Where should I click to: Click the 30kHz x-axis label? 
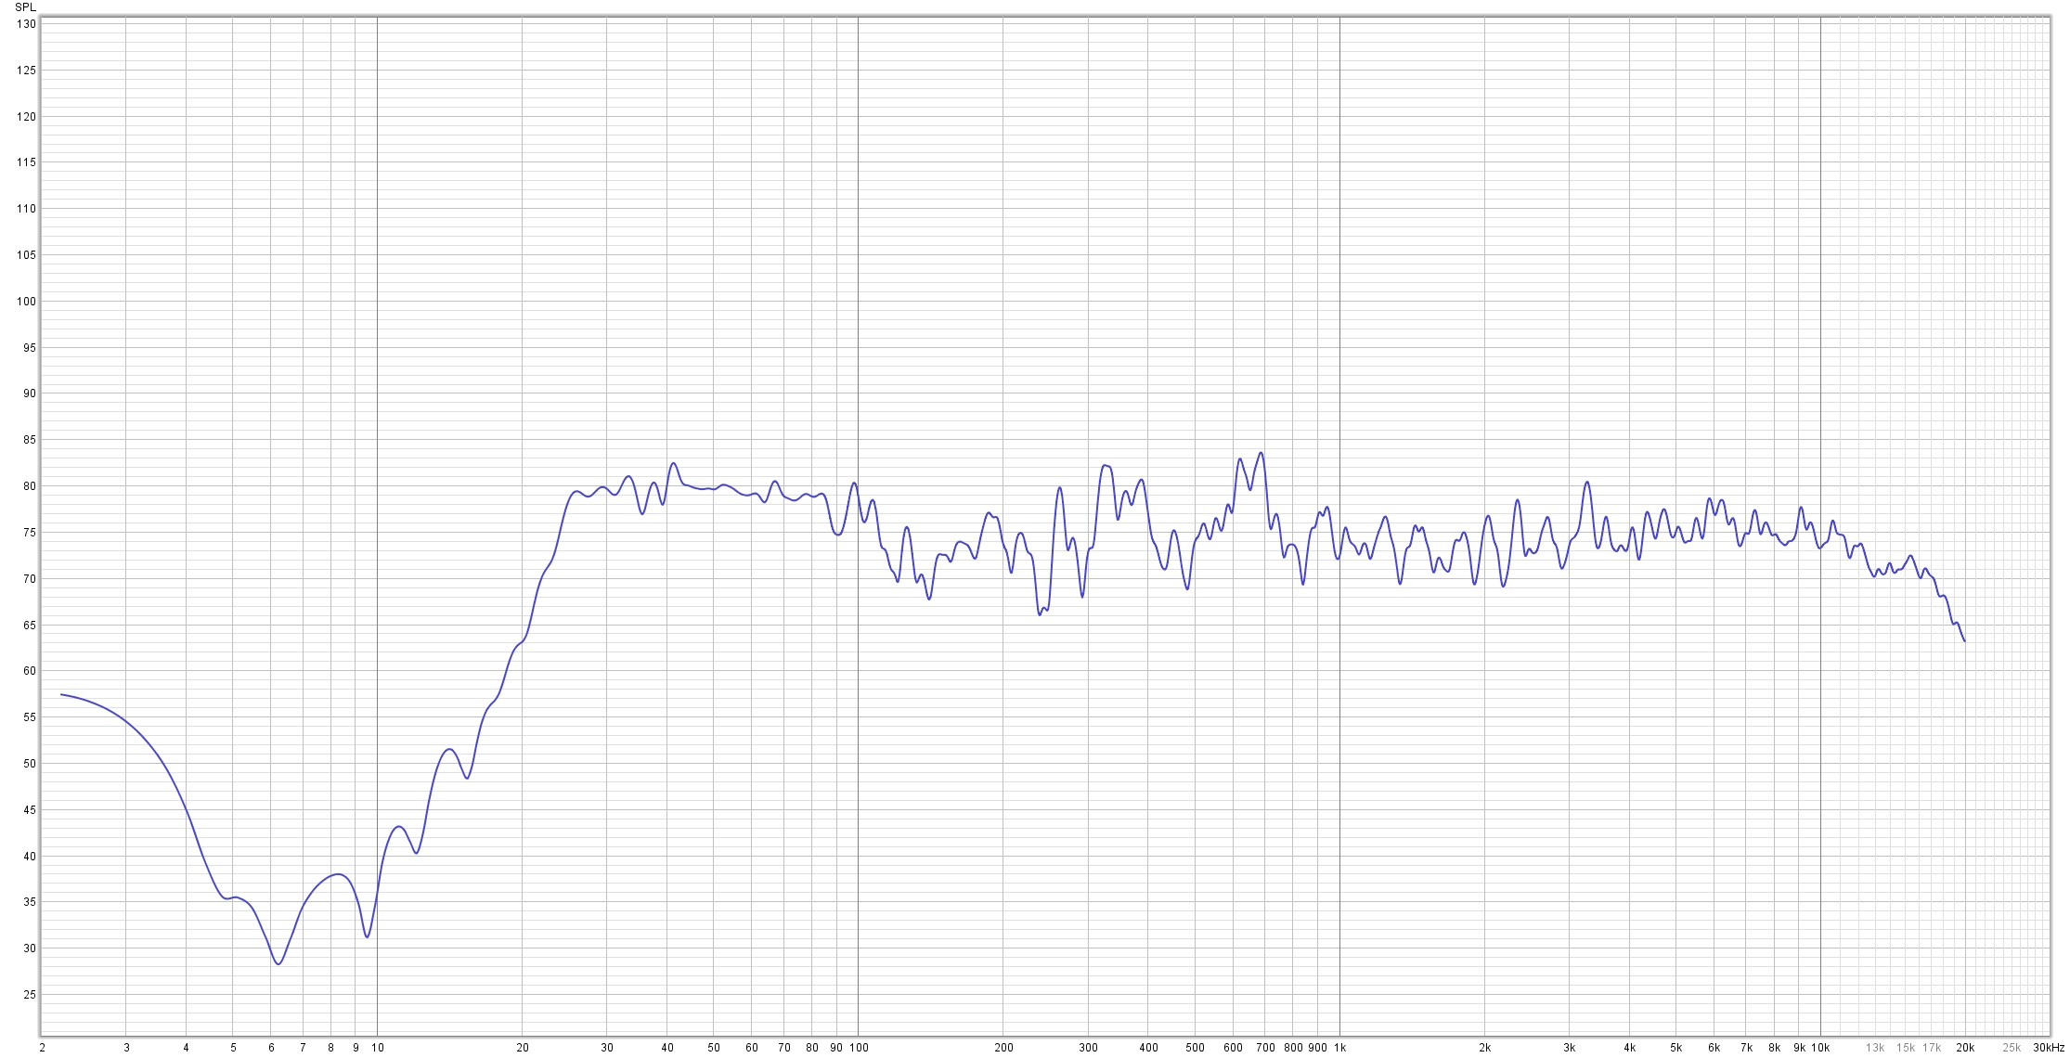[2049, 1048]
